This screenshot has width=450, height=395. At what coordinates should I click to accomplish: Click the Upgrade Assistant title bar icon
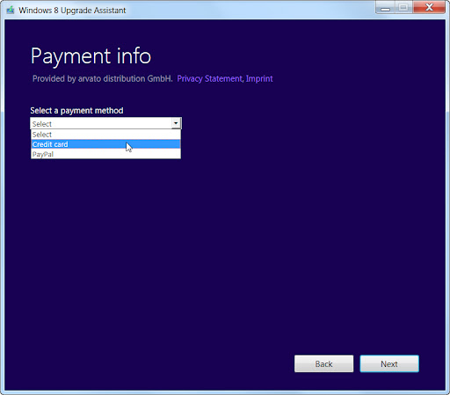11,11
